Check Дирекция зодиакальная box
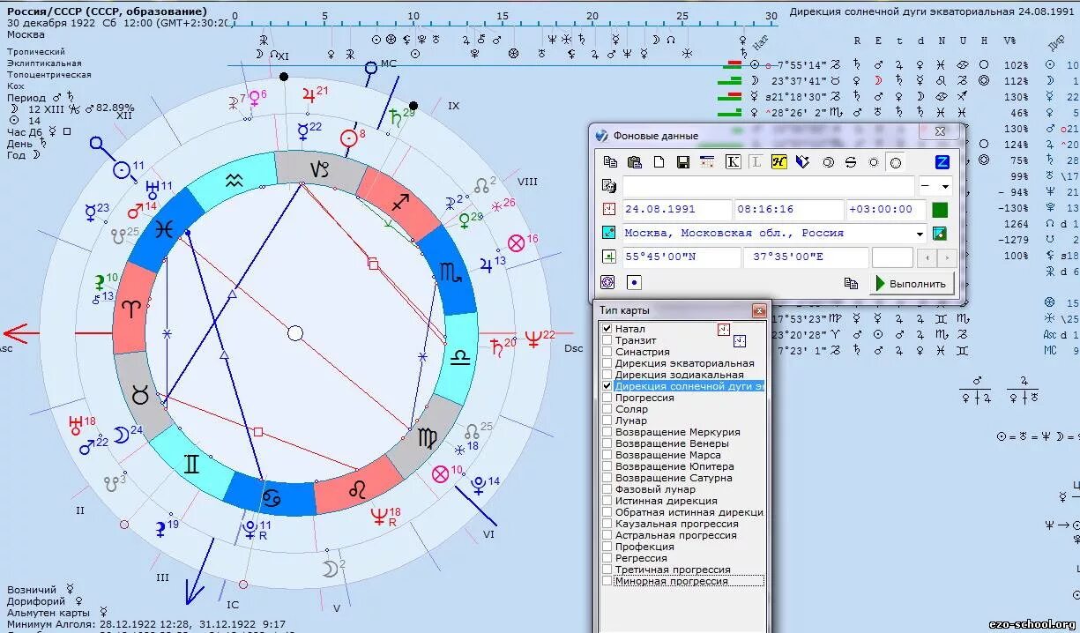Image resolution: width=1080 pixels, height=633 pixels. coord(607,375)
